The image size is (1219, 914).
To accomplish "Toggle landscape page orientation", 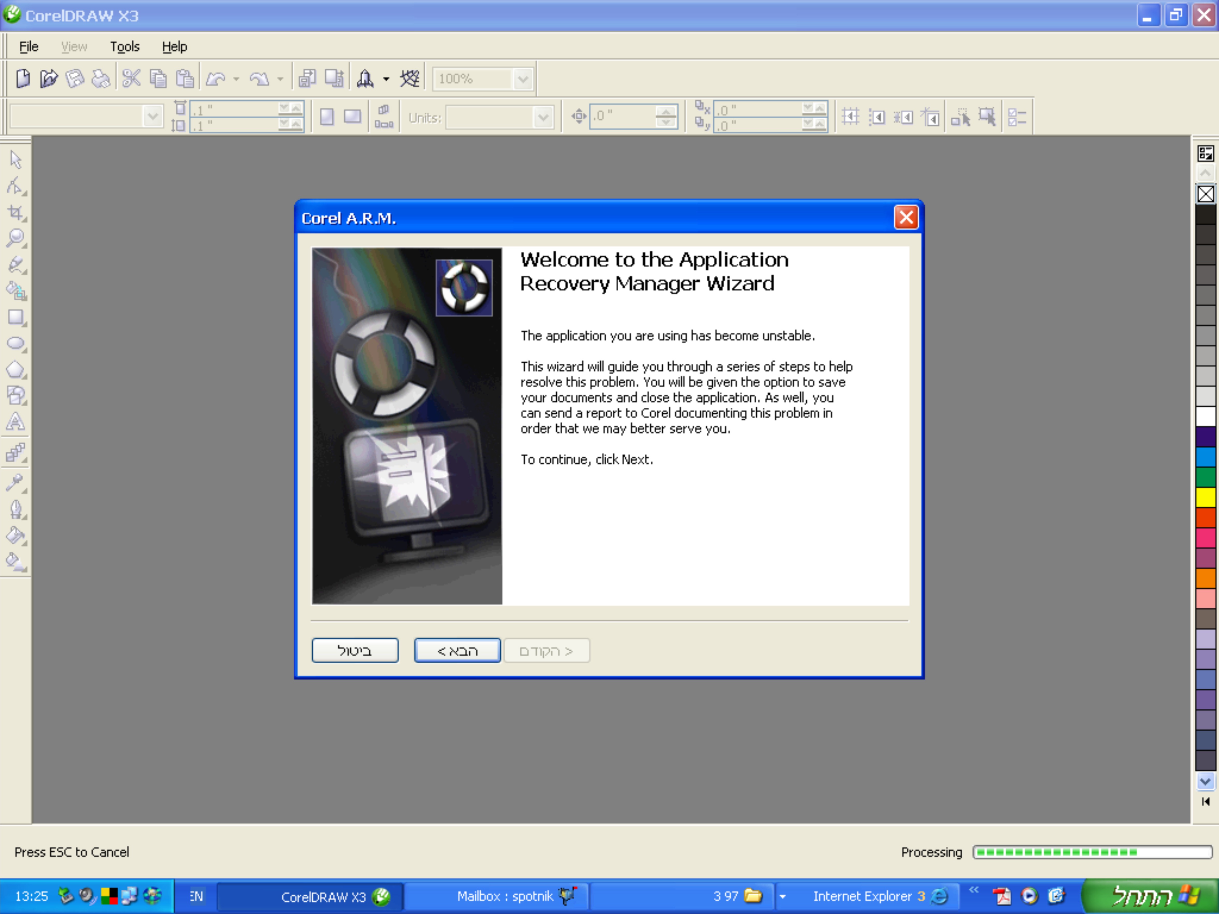I will 352,117.
